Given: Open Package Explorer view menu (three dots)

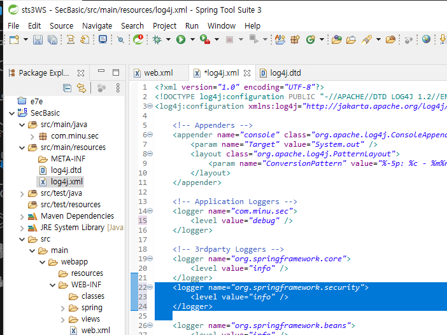Looking at the screenshot, I should (x=118, y=88).
